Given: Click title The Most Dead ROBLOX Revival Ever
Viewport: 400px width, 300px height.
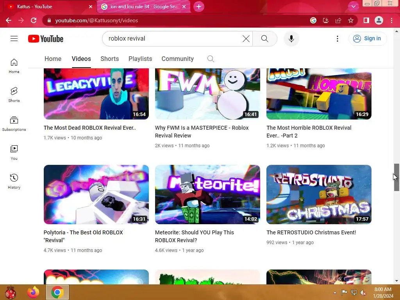Looking at the screenshot, I should tap(89, 128).
